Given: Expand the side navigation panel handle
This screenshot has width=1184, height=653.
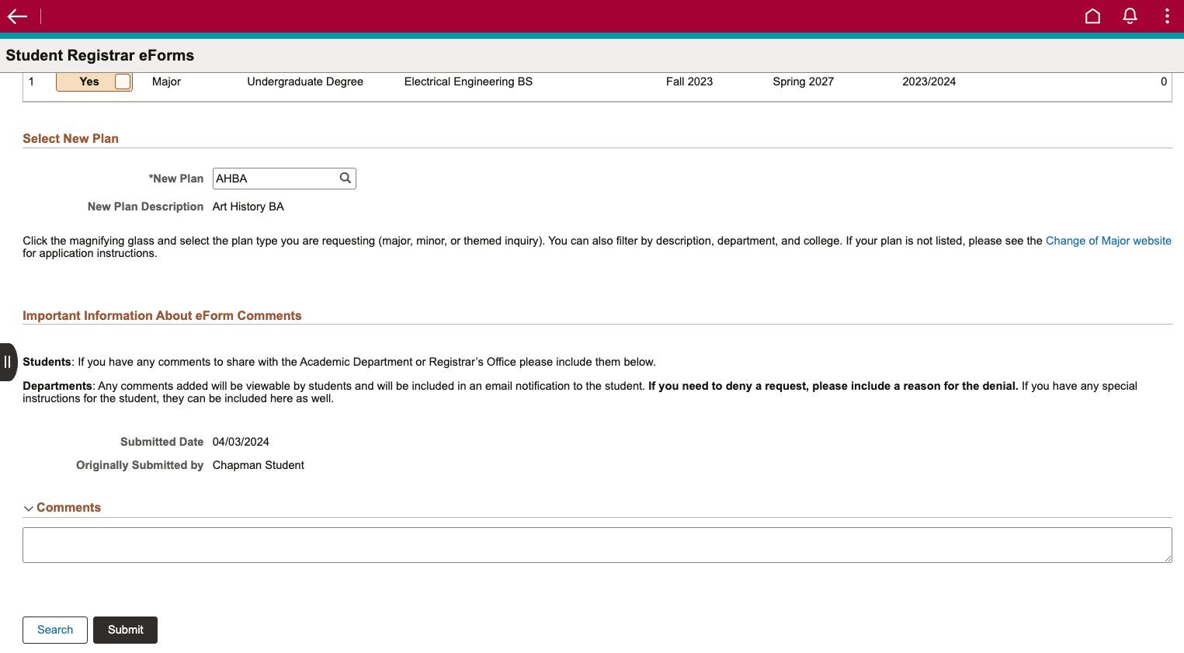Looking at the screenshot, I should pyautogui.click(x=8, y=362).
